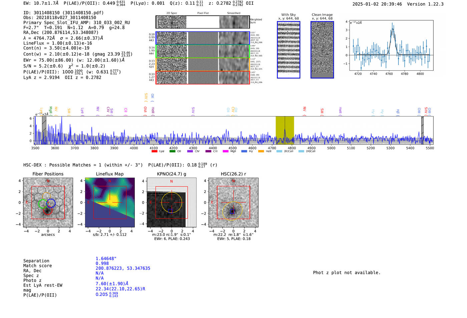Click the Est LyA rest-EW value '7.60(±1.90)Å'
Screen dimensions: 467x318
[x=112, y=284]
